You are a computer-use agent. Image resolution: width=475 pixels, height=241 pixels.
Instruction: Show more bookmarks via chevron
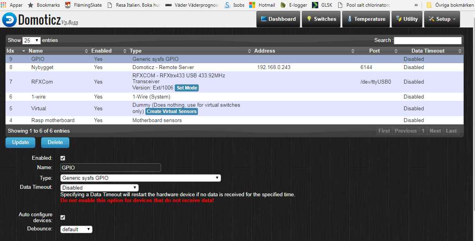(x=416, y=5)
